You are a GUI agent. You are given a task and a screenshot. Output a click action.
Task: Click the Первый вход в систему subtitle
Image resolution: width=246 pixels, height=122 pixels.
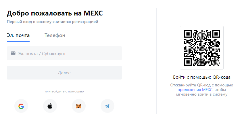(x=52, y=22)
